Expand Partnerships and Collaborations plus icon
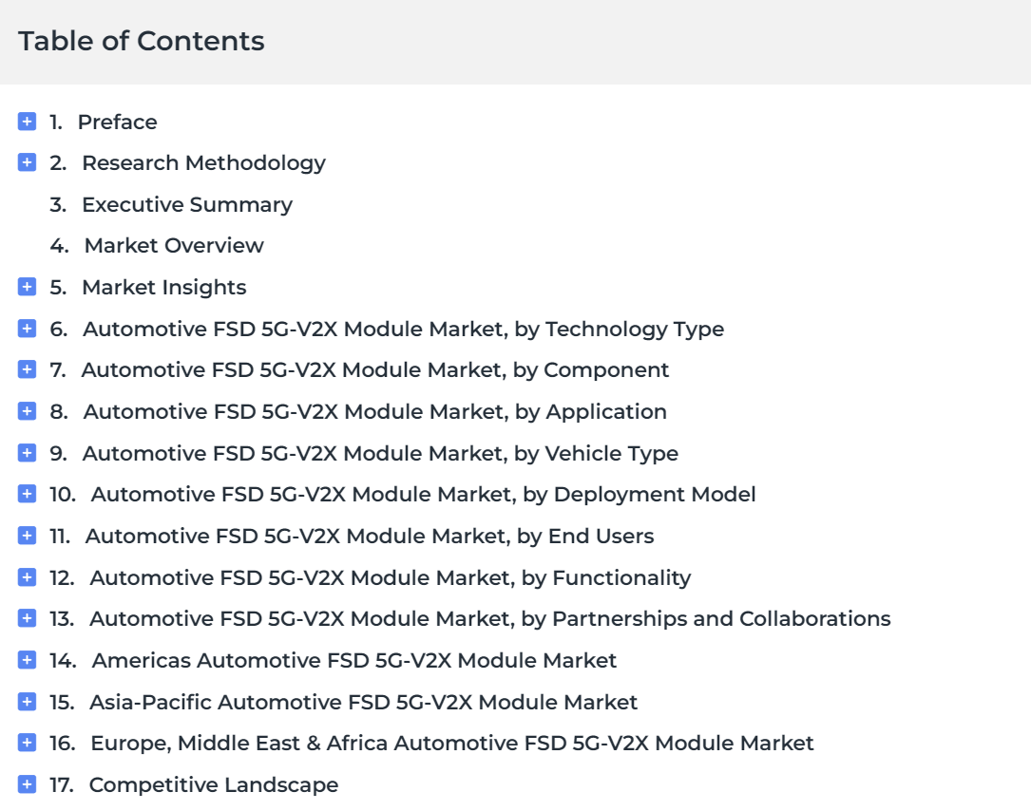This screenshot has height=811, width=1031. tap(27, 618)
